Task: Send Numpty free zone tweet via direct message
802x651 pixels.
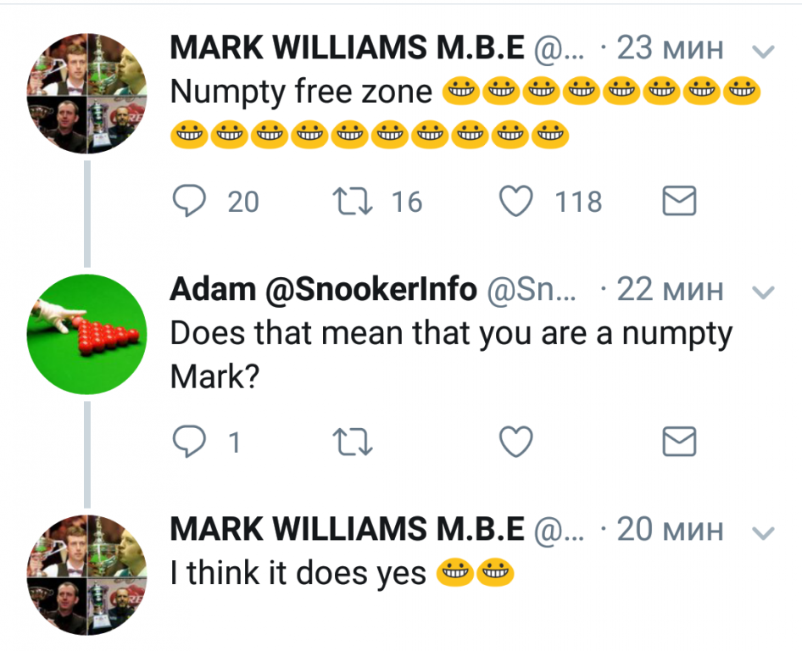Action: point(678,201)
